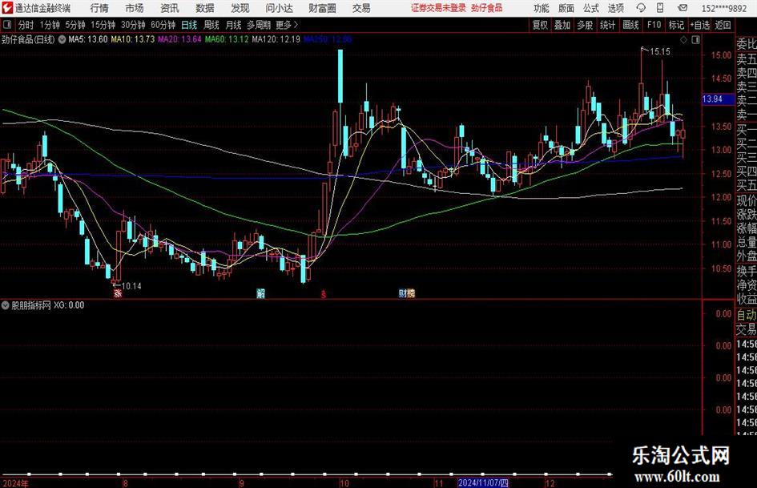Screen dimensions: 757x488
Task: Switch to the 5分钟 period tab
Action: tap(74, 25)
